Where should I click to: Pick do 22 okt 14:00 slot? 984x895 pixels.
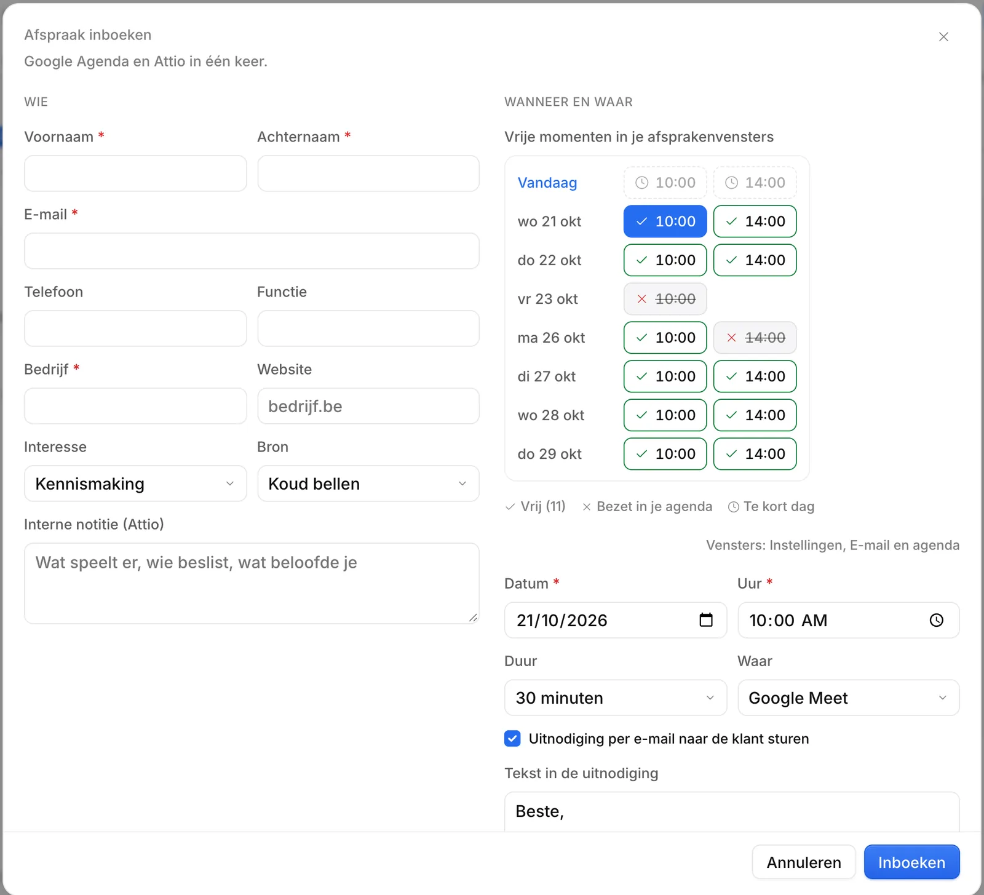pyautogui.click(x=755, y=260)
